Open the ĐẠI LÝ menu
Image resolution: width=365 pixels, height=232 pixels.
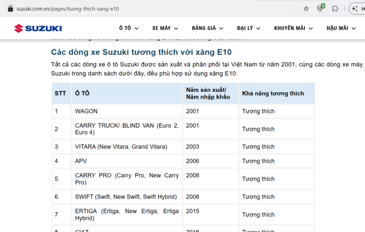click(248, 28)
